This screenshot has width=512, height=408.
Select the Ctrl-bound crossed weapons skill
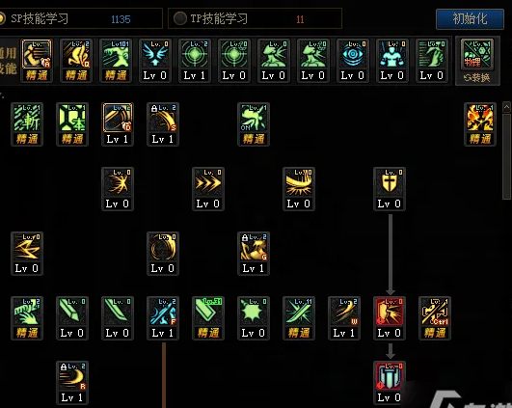435,318
